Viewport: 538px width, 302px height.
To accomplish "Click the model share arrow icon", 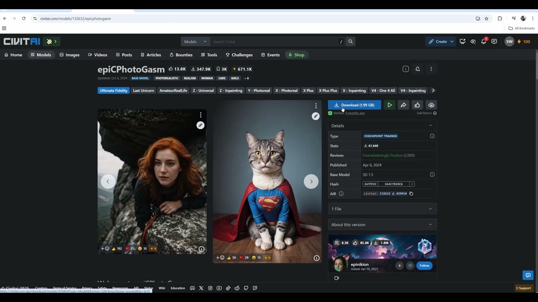I will click(403, 105).
